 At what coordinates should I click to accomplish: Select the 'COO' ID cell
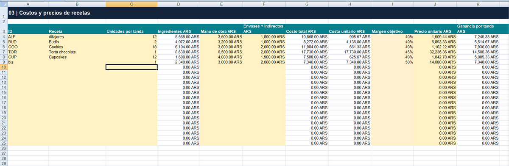(28, 47)
